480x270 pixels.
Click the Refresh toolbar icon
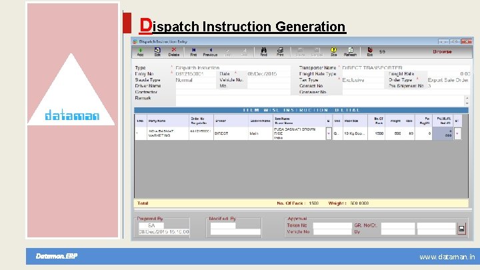tap(350, 52)
